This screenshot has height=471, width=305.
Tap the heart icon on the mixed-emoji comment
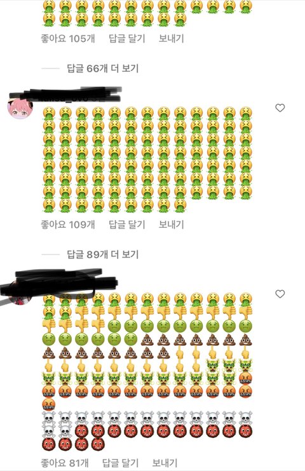280,294
